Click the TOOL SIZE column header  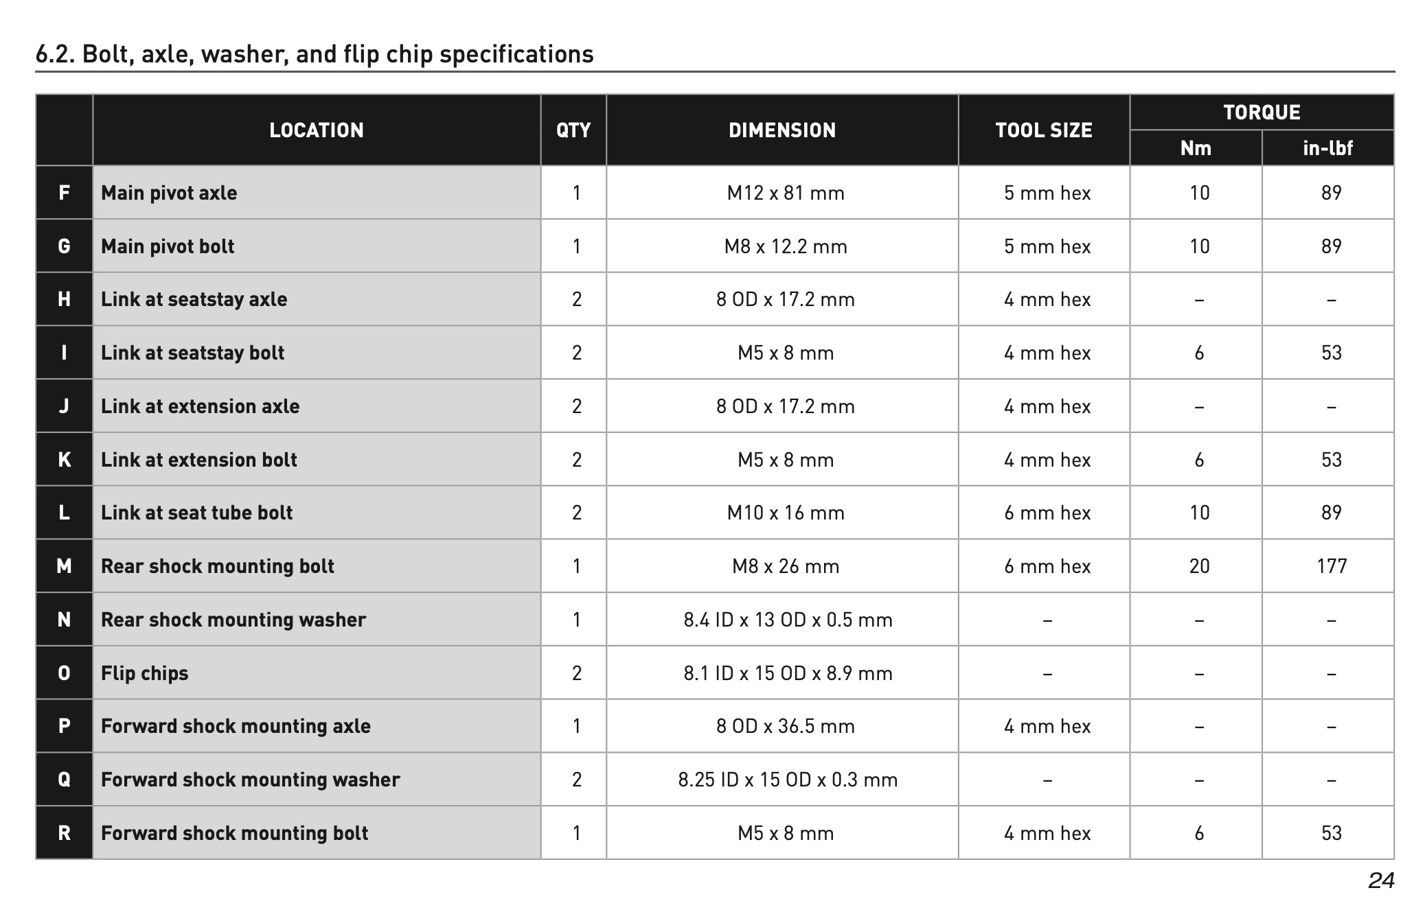(x=1044, y=130)
